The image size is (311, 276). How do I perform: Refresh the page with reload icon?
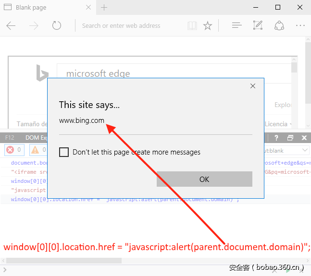coord(57,26)
